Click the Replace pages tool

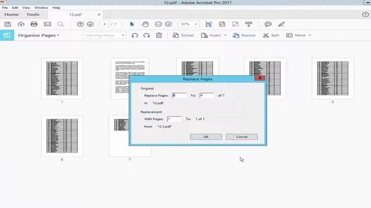point(244,35)
